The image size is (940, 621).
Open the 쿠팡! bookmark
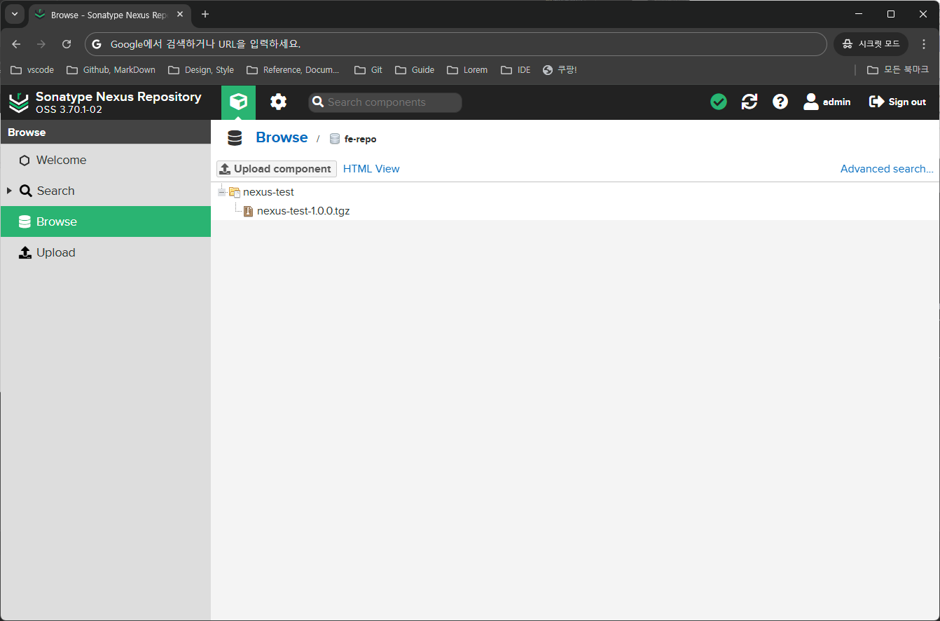(x=560, y=70)
